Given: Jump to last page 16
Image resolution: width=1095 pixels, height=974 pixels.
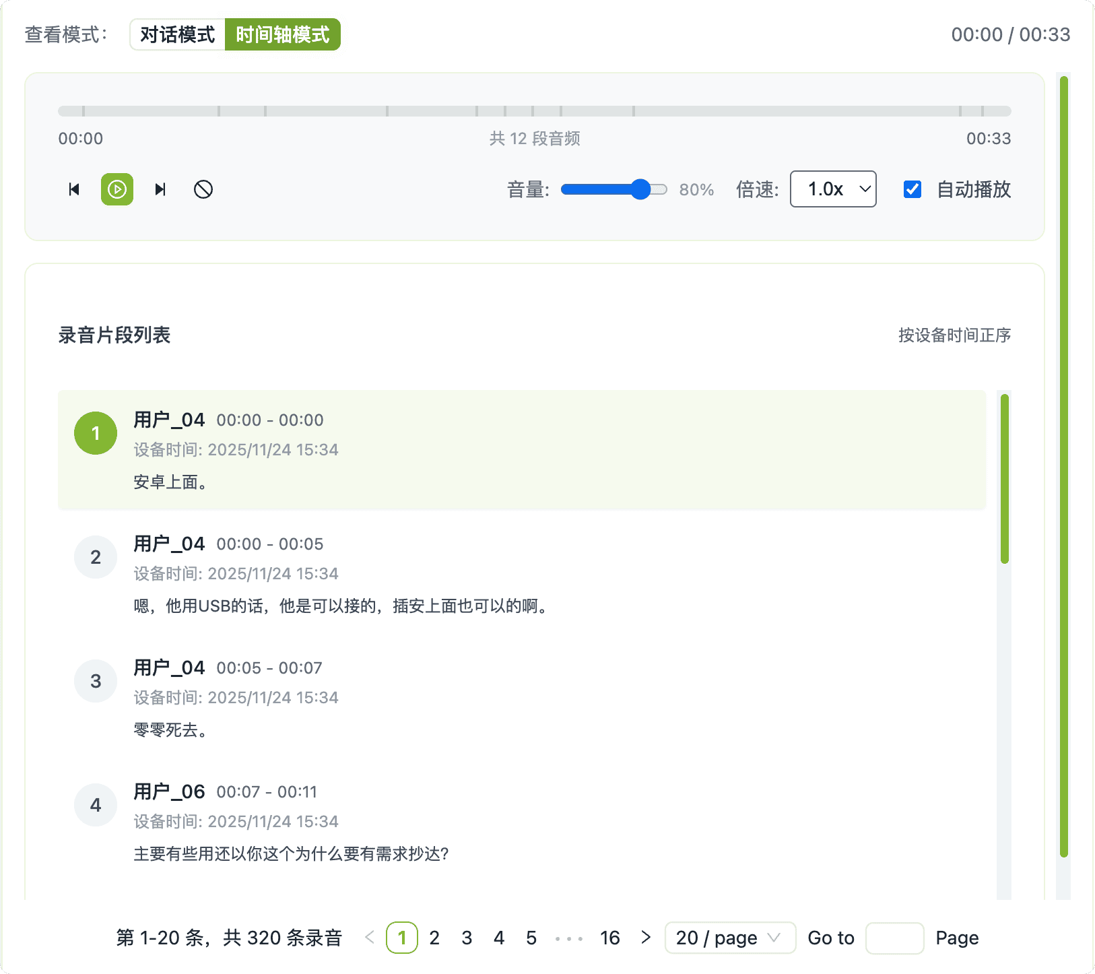Looking at the screenshot, I should pyautogui.click(x=609, y=938).
